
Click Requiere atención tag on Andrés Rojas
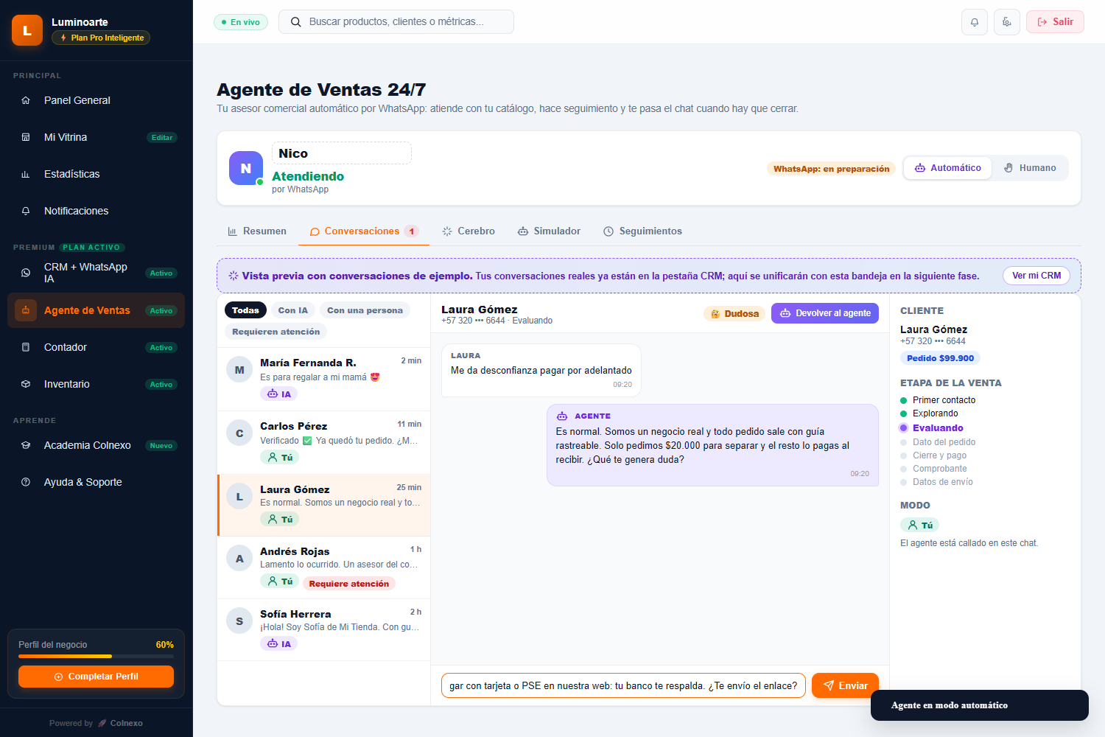(349, 584)
